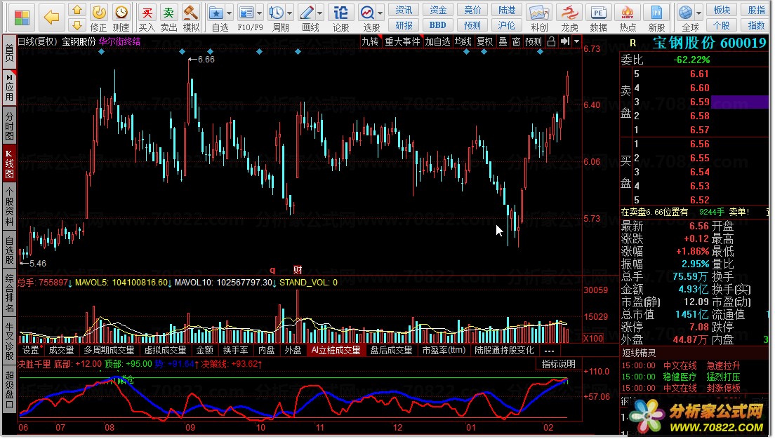This screenshot has width=775, height=439.
Task: Expand the 自选 dropdown arrow
Action: tap(230, 13)
